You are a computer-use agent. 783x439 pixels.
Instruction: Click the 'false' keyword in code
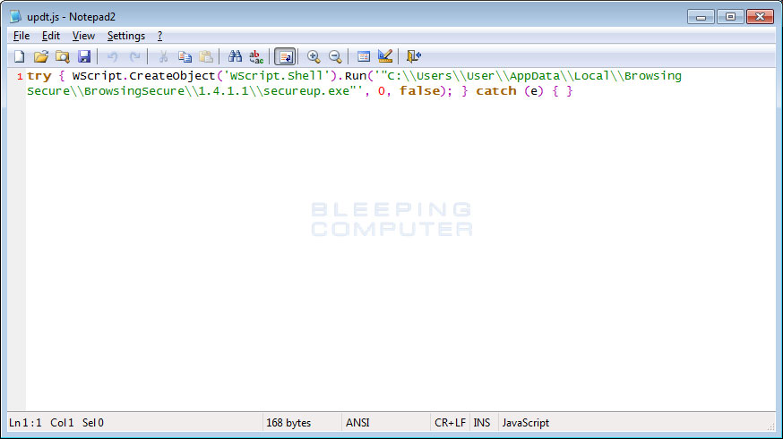click(419, 90)
